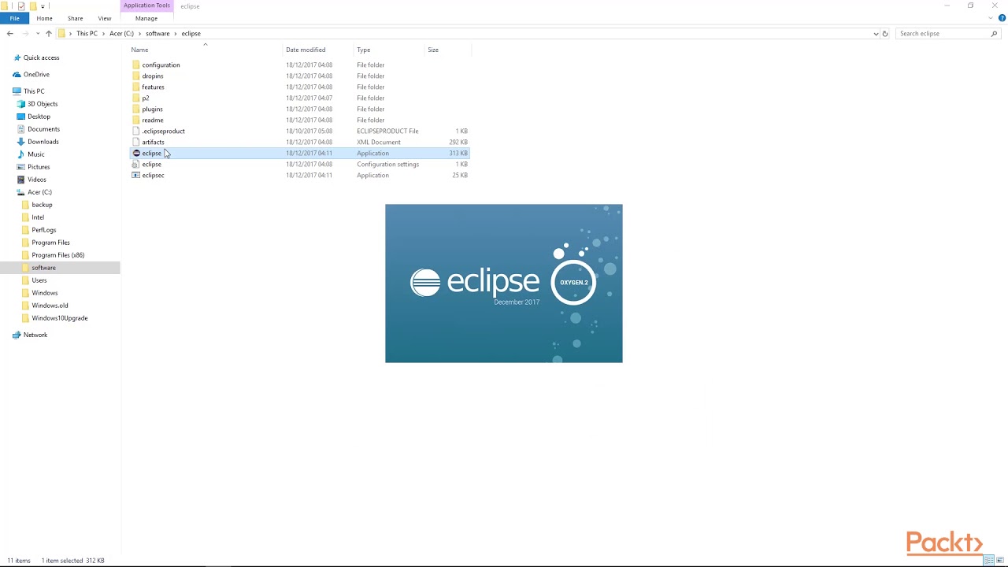Click the Network icon in the navigation pane
The width and height of the screenshot is (1008, 567).
click(17, 335)
